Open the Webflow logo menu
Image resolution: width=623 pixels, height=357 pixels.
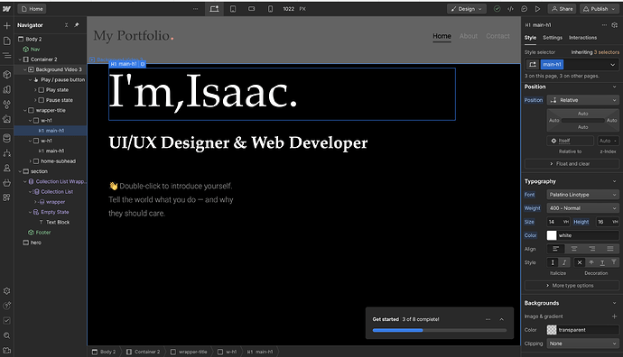(6, 9)
